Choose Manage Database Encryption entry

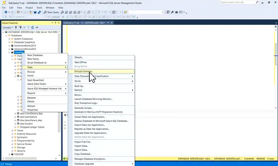pyautogui.click(x=101, y=159)
